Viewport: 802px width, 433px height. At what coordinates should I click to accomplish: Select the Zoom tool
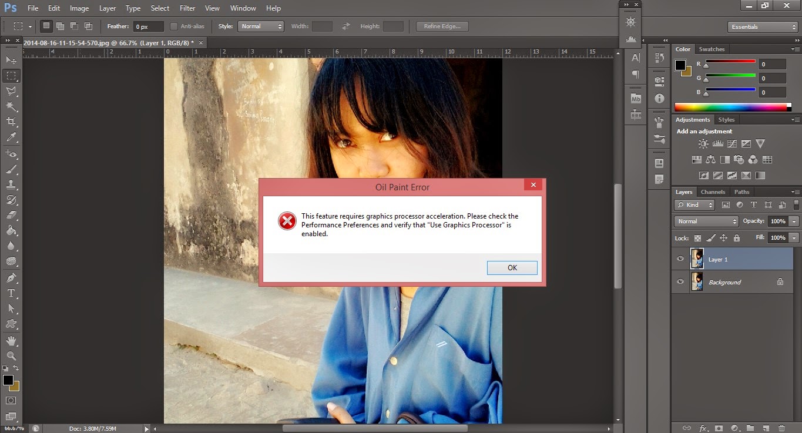11,356
